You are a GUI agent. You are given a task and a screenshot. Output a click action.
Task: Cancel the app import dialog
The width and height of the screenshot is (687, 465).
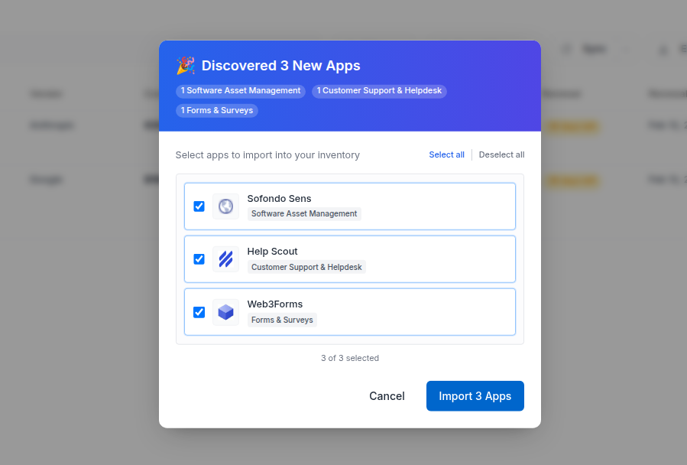387,396
